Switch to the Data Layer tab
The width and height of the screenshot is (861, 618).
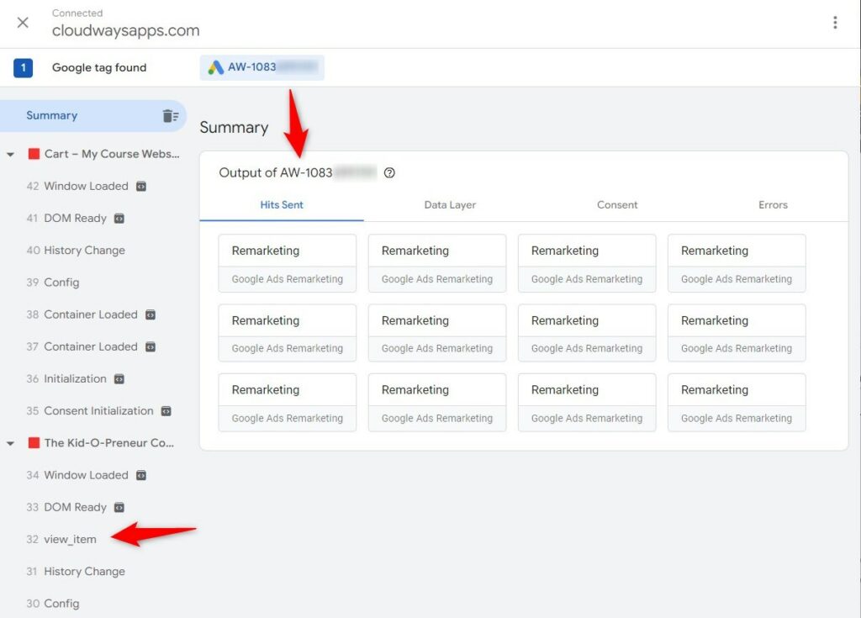coord(450,205)
